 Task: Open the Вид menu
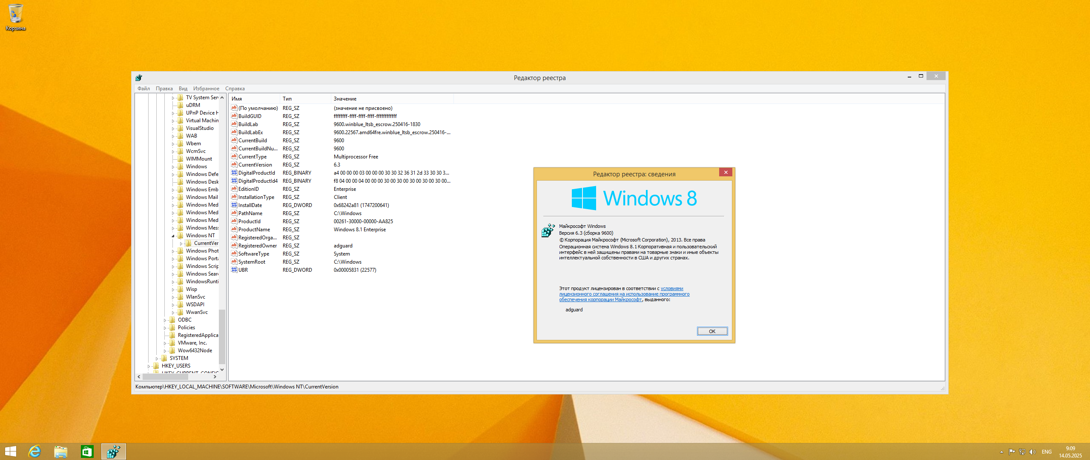pyautogui.click(x=183, y=89)
